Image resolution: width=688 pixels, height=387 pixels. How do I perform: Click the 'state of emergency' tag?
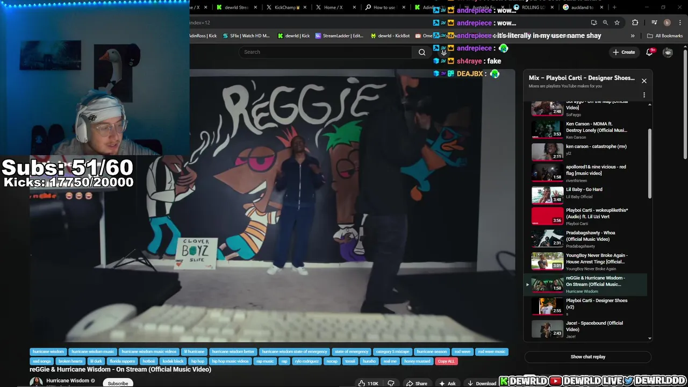coord(352,352)
